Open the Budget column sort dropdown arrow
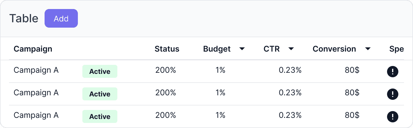Viewport: 413px width, 128px height. click(x=242, y=49)
